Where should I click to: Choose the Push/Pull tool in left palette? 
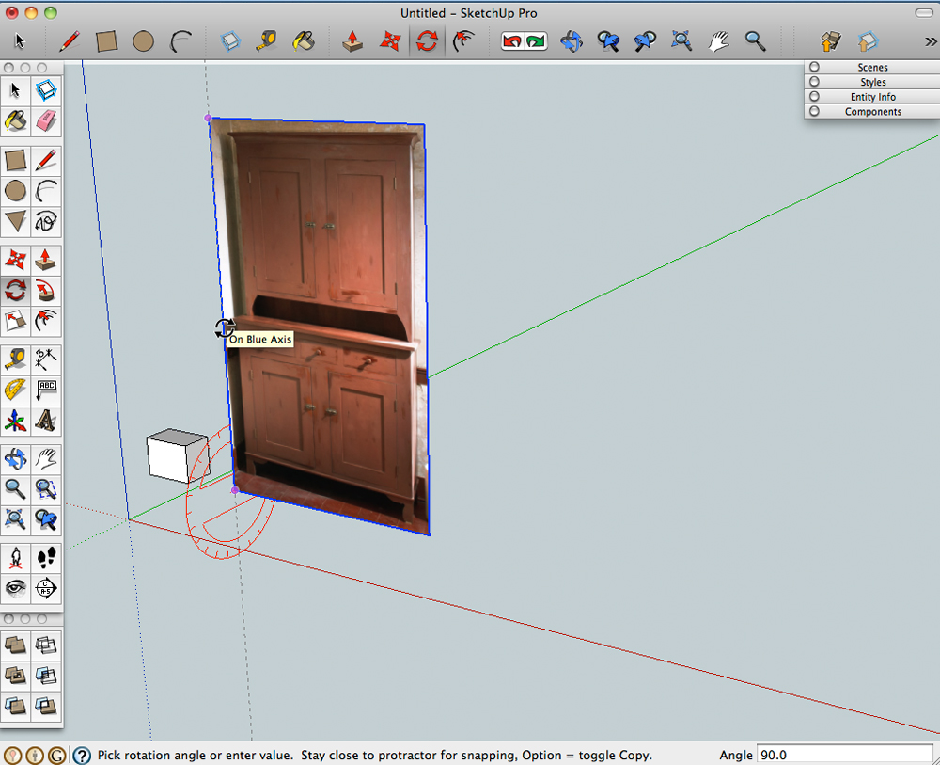coord(46,259)
